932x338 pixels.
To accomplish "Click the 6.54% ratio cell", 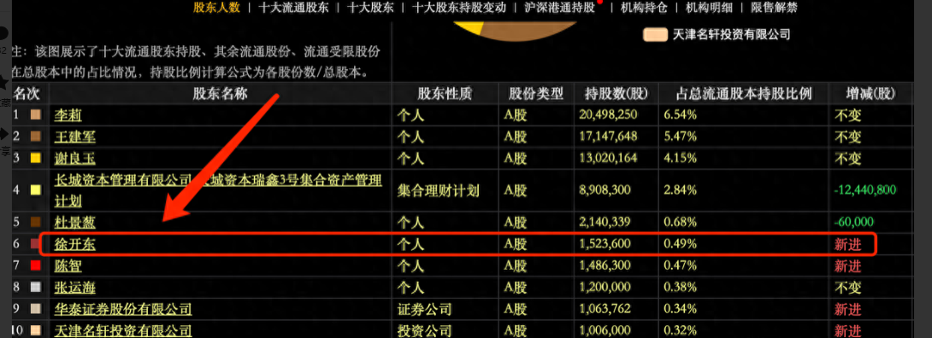I will click(x=680, y=115).
